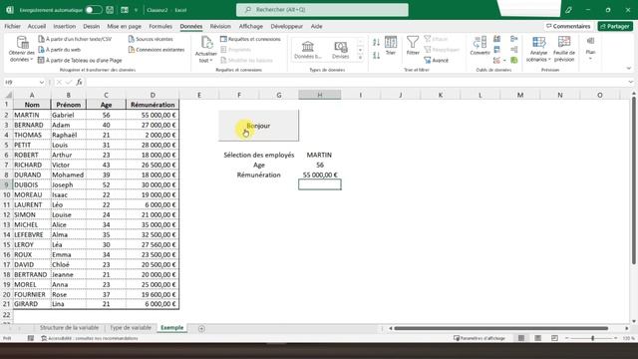Image resolution: width=638 pixels, height=359 pixels.
Task: Switch to Page Break preview icon
Action: click(x=554, y=338)
